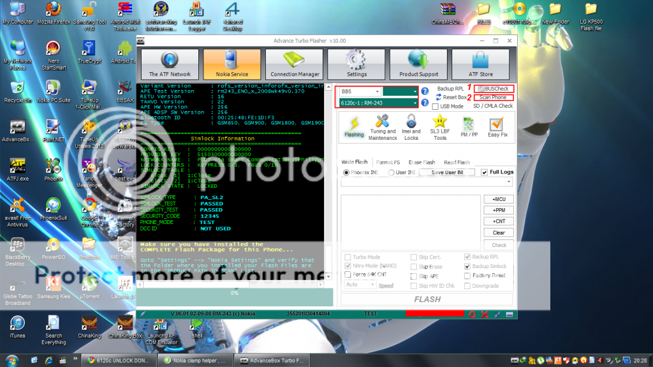Viewport: 653px width, 367px height.
Task: Open the PM / PP tool
Action: point(469,127)
